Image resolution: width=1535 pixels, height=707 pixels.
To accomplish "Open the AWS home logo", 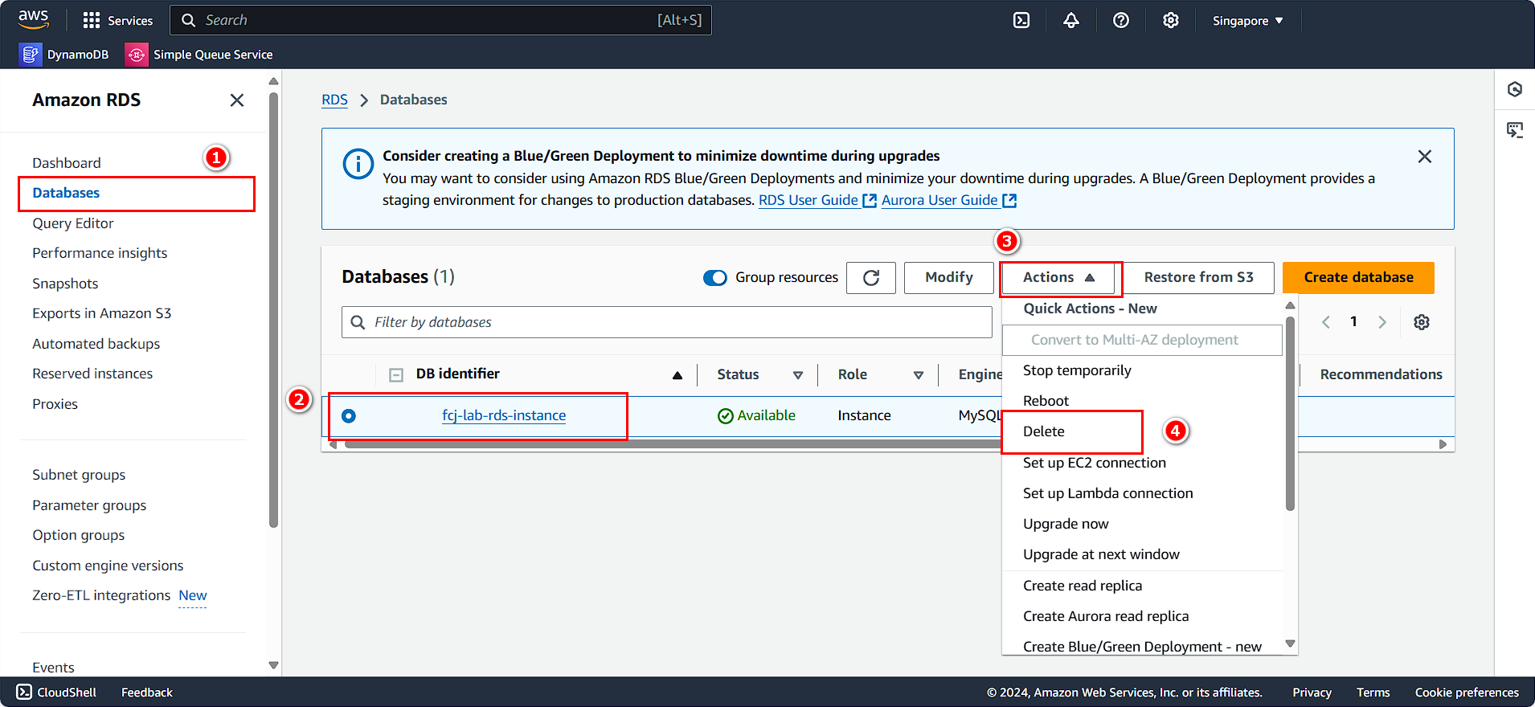I will tap(33, 19).
